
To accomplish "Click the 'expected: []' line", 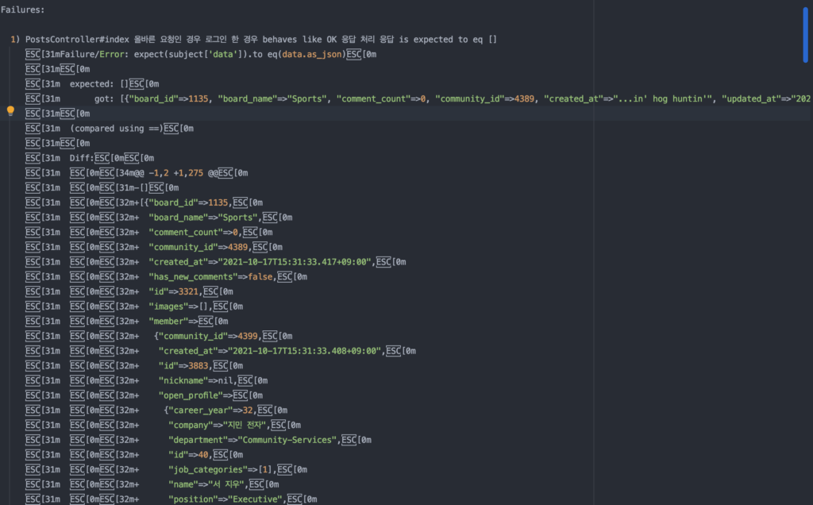I will point(92,84).
